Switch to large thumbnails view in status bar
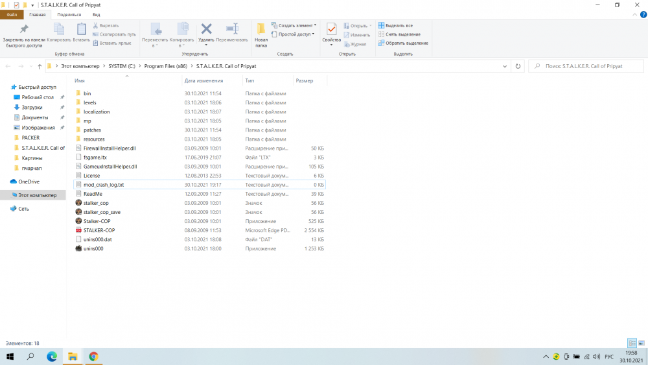The height and width of the screenshot is (365, 648). coord(642,343)
